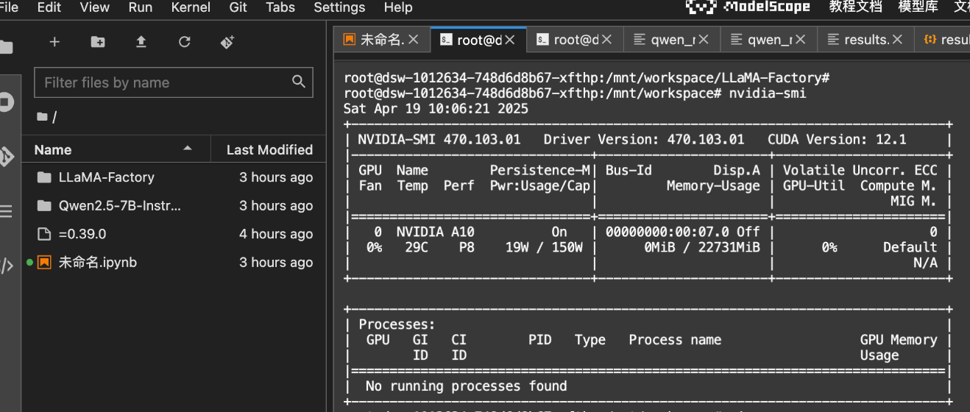970x412 pixels.
Task: Open the File menu
Action: tap(9, 7)
